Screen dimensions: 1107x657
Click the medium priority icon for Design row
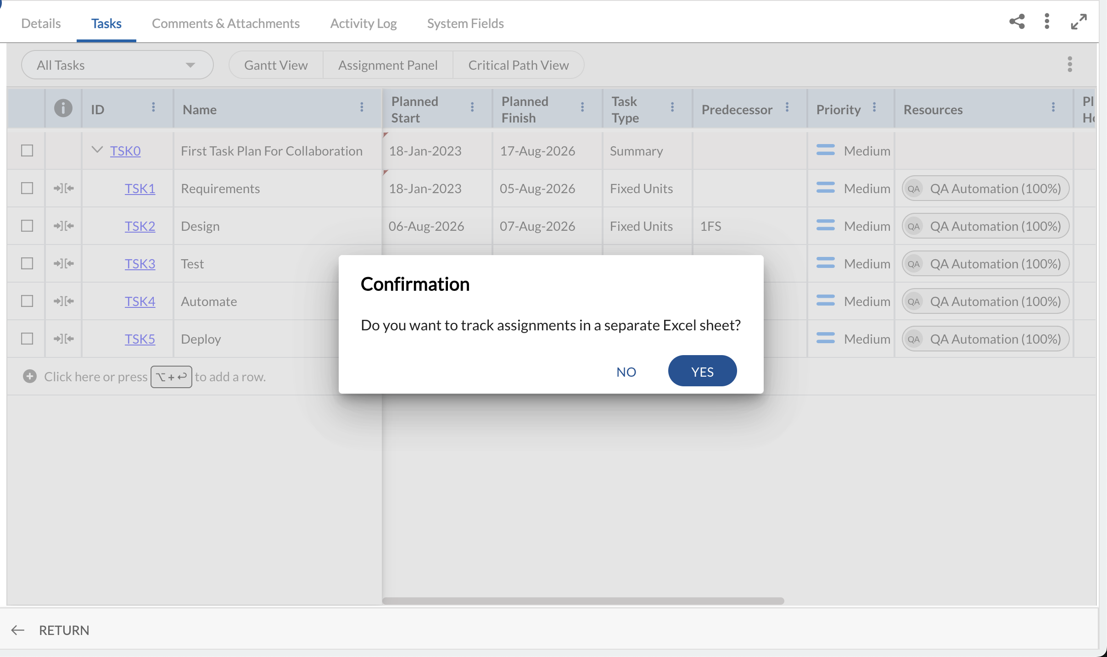point(826,226)
